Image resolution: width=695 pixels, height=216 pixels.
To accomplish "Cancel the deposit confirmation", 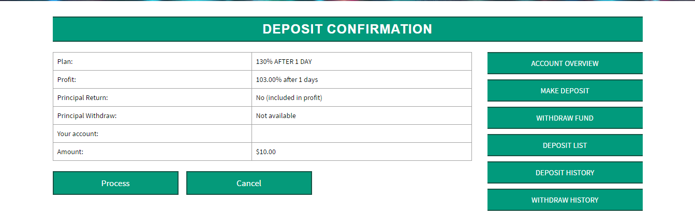I will (249, 183).
